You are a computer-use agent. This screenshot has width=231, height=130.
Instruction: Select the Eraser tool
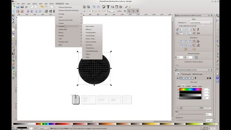coord(13,64)
